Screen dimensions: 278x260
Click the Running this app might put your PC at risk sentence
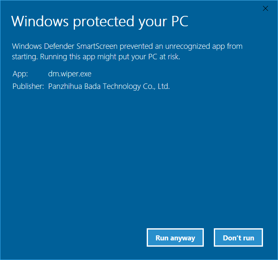(x=110, y=57)
